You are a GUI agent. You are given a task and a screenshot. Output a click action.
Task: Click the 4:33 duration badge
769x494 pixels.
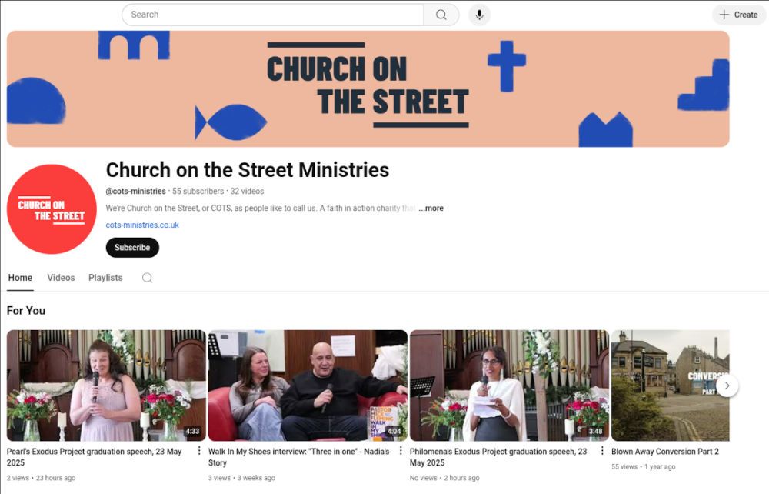[x=192, y=431]
